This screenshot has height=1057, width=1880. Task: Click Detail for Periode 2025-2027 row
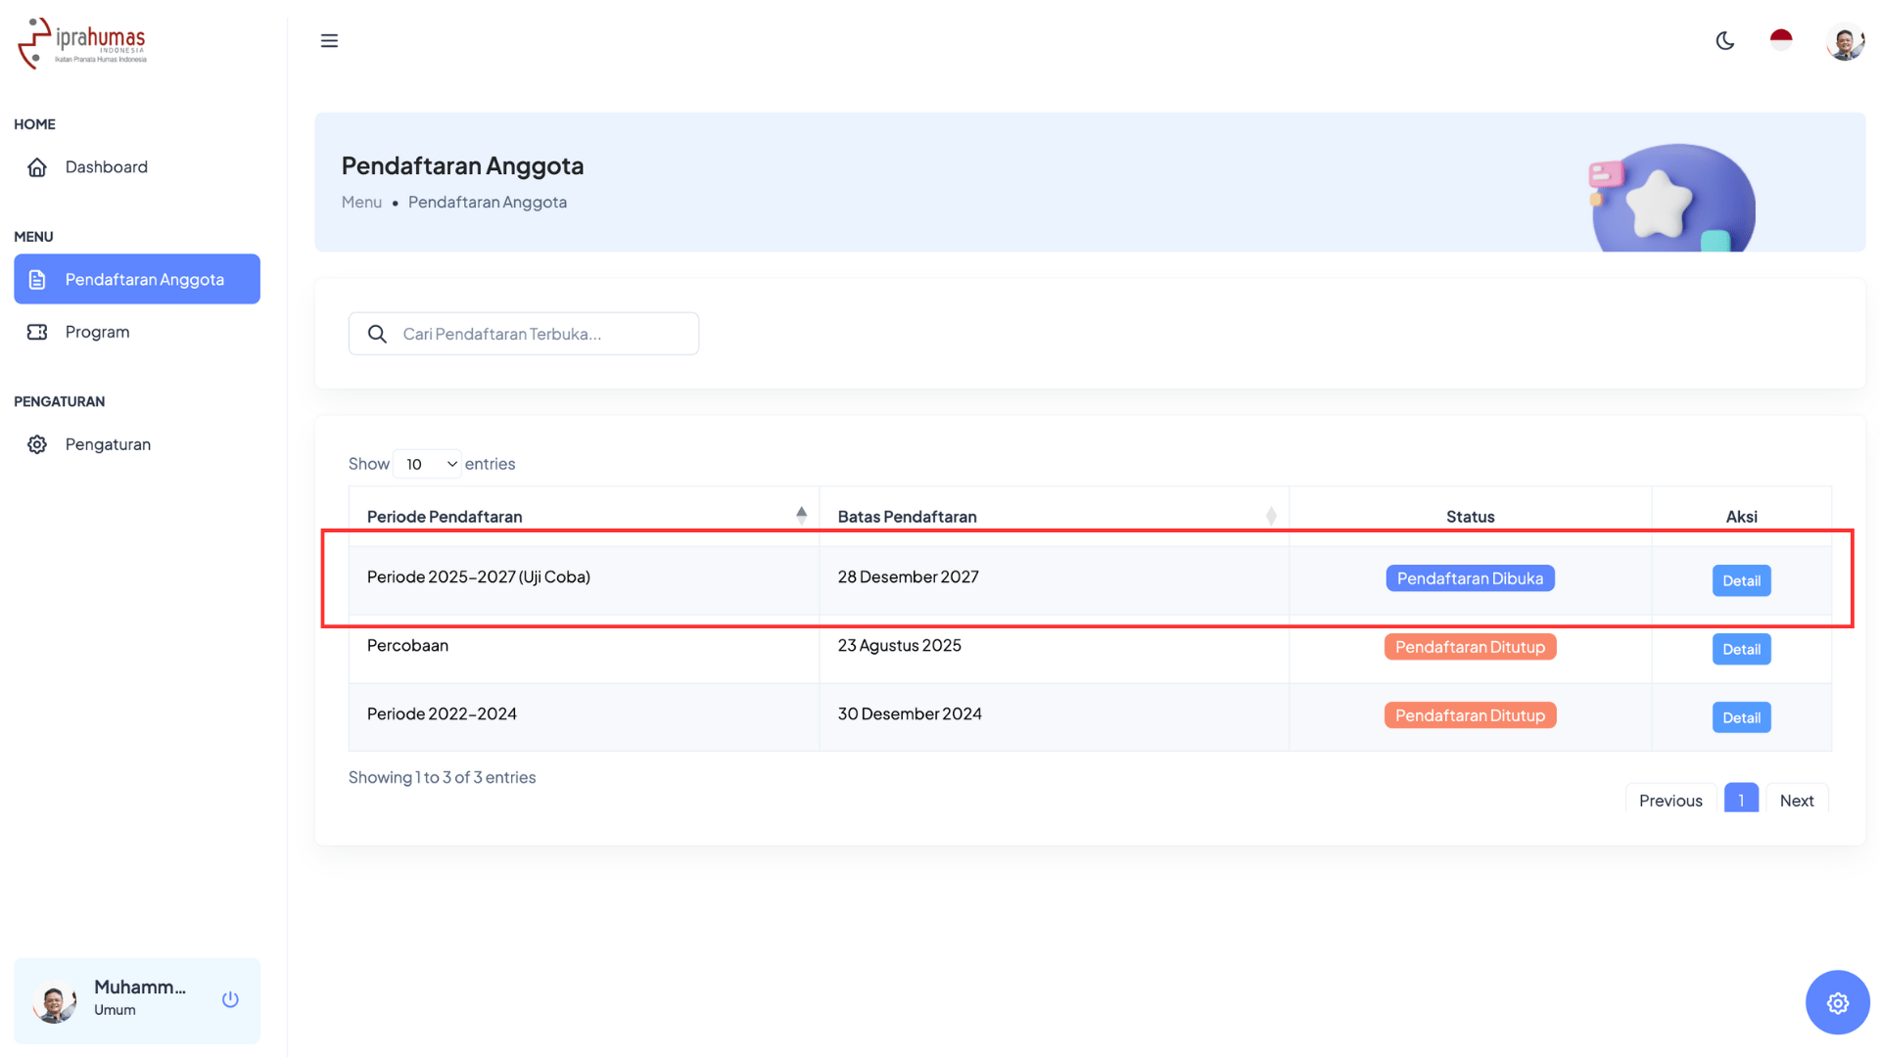tap(1741, 580)
